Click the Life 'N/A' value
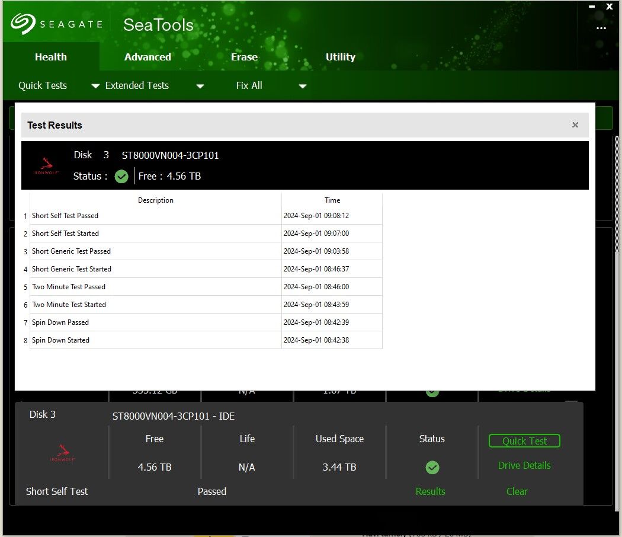 247,467
